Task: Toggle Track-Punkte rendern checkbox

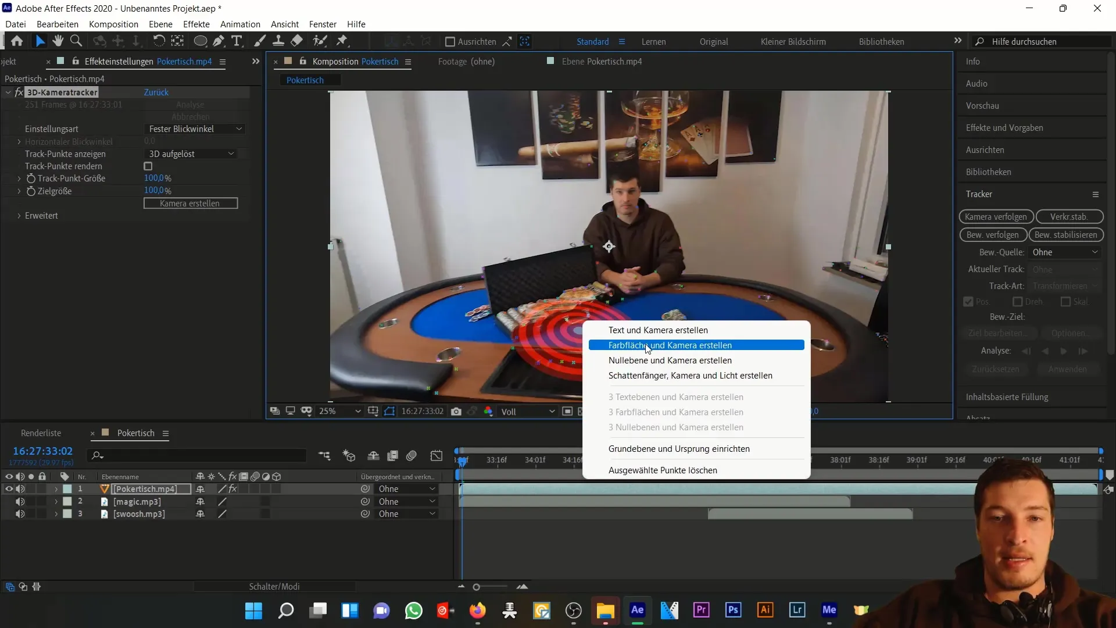Action: [x=148, y=166]
